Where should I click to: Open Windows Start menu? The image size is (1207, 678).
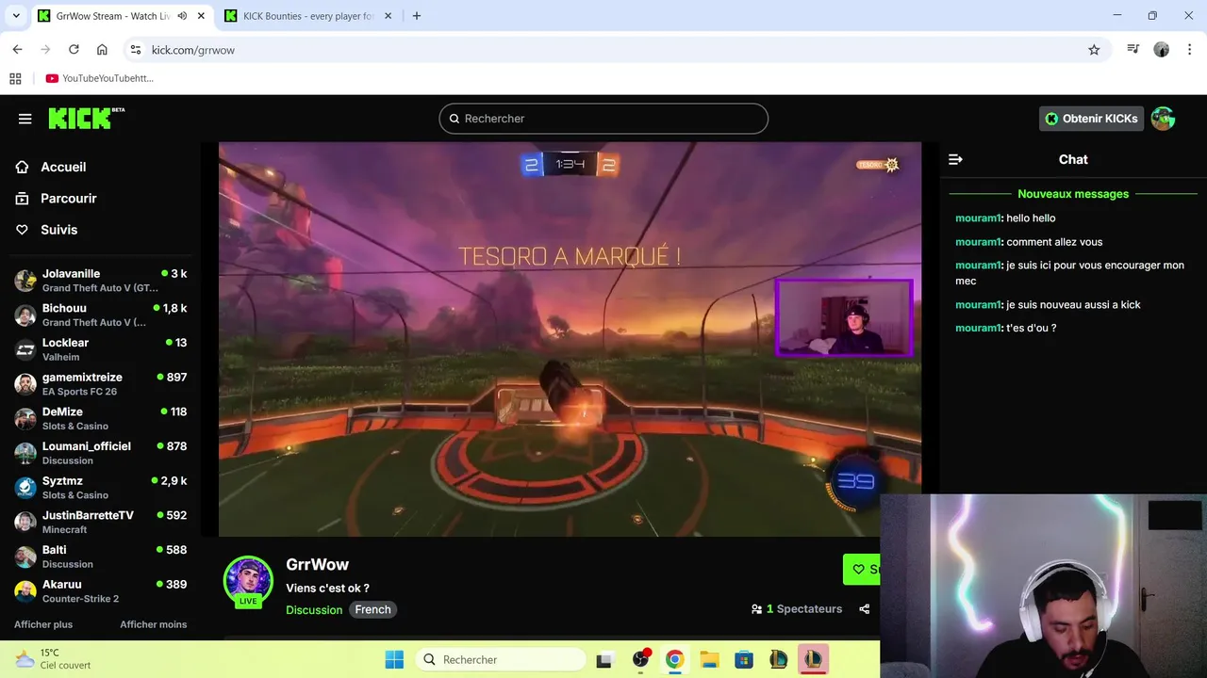click(x=394, y=659)
